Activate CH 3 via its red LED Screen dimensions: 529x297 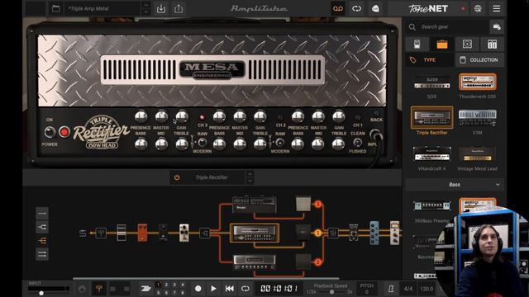click(x=202, y=117)
